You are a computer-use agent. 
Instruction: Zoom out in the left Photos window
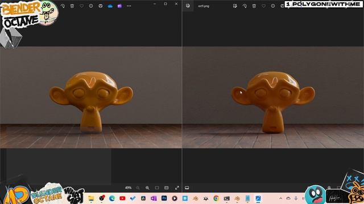tap(138, 188)
